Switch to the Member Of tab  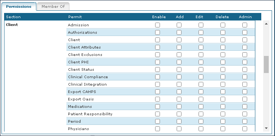tap(53, 6)
